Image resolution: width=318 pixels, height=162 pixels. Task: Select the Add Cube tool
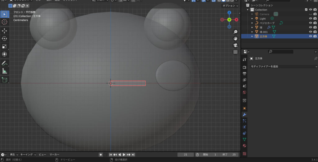pos(5,80)
